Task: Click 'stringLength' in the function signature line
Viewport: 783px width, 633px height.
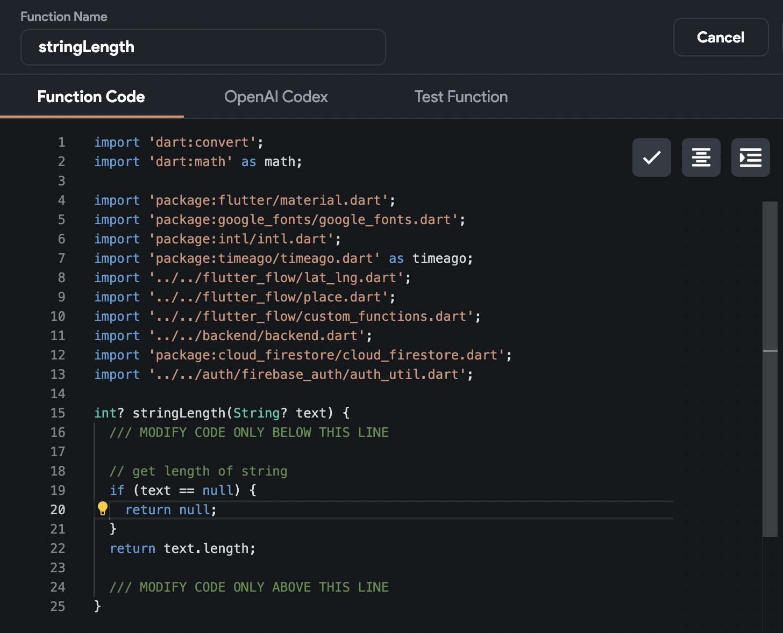Action: click(179, 413)
